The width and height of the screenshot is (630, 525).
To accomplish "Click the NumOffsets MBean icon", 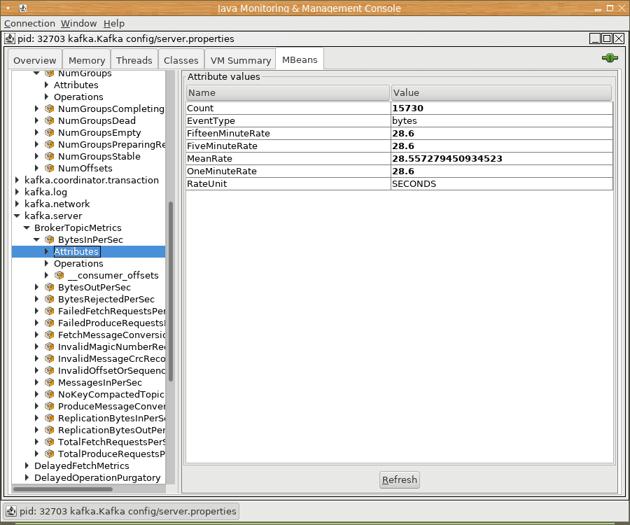I will click(50, 168).
